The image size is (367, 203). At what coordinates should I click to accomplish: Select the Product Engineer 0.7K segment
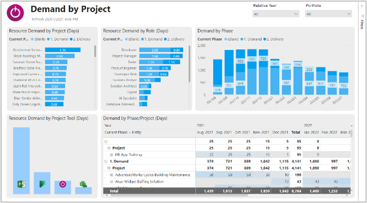point(166,68)
